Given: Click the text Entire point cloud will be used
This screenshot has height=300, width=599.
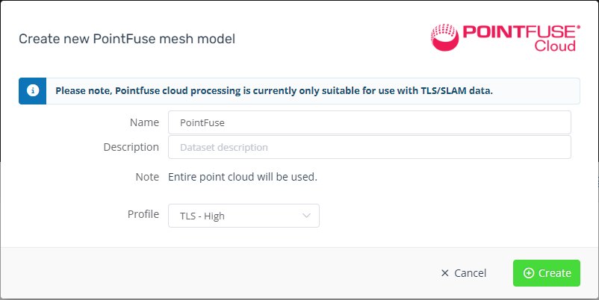Looking at the screenshot, I should pos(243,177).
